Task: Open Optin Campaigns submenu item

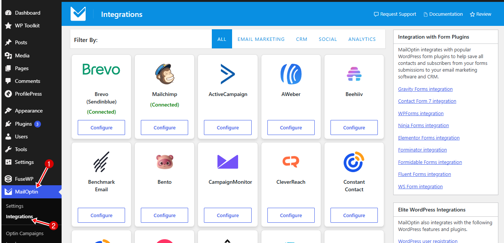Action: tap(25, 233)
